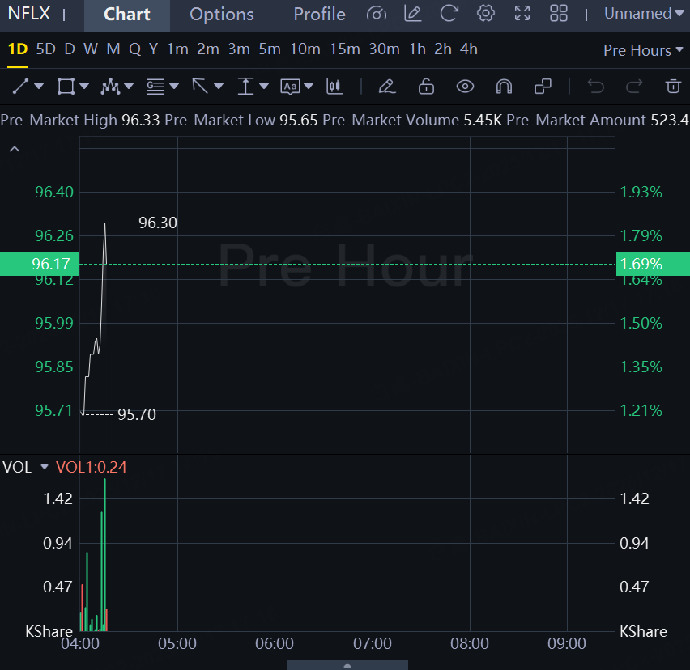Viewport: 690px width, 670px height.
Task: Collapse chart panel using top-left chevron
Action: click(x=14, y=149)
